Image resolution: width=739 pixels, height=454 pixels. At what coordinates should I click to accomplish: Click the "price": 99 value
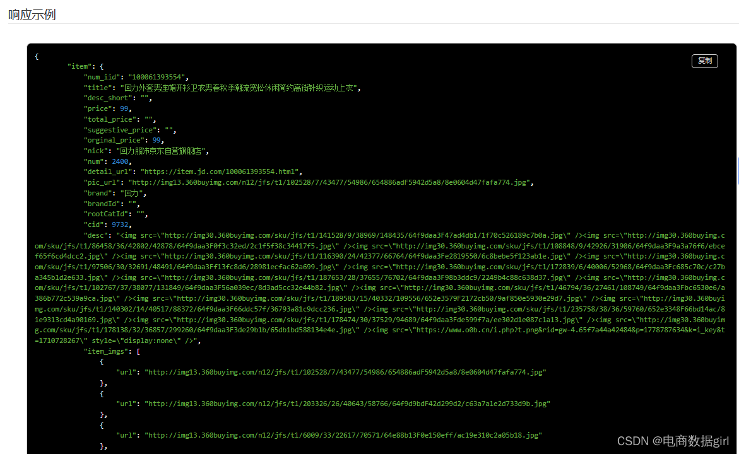point(124,109)
